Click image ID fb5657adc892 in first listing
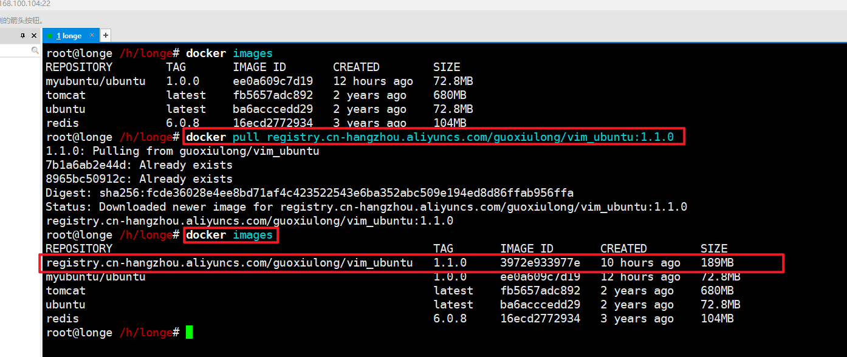 point(273,95)
